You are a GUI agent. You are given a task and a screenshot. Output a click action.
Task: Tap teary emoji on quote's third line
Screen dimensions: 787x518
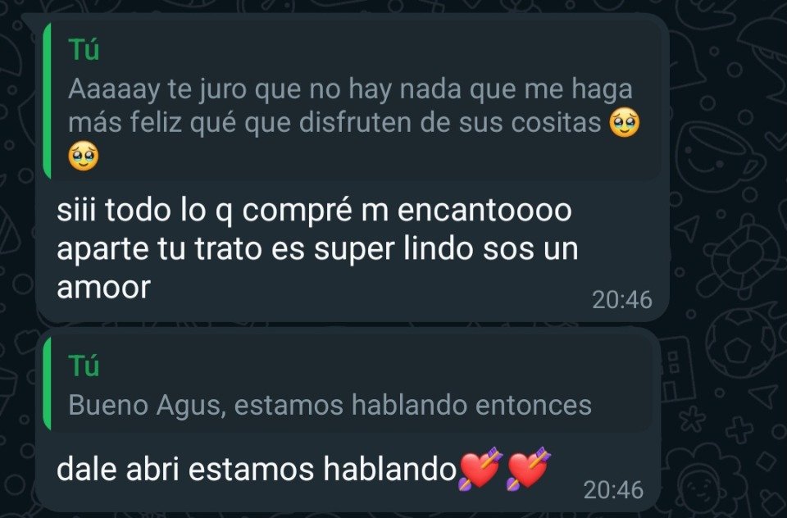[84, 157]
